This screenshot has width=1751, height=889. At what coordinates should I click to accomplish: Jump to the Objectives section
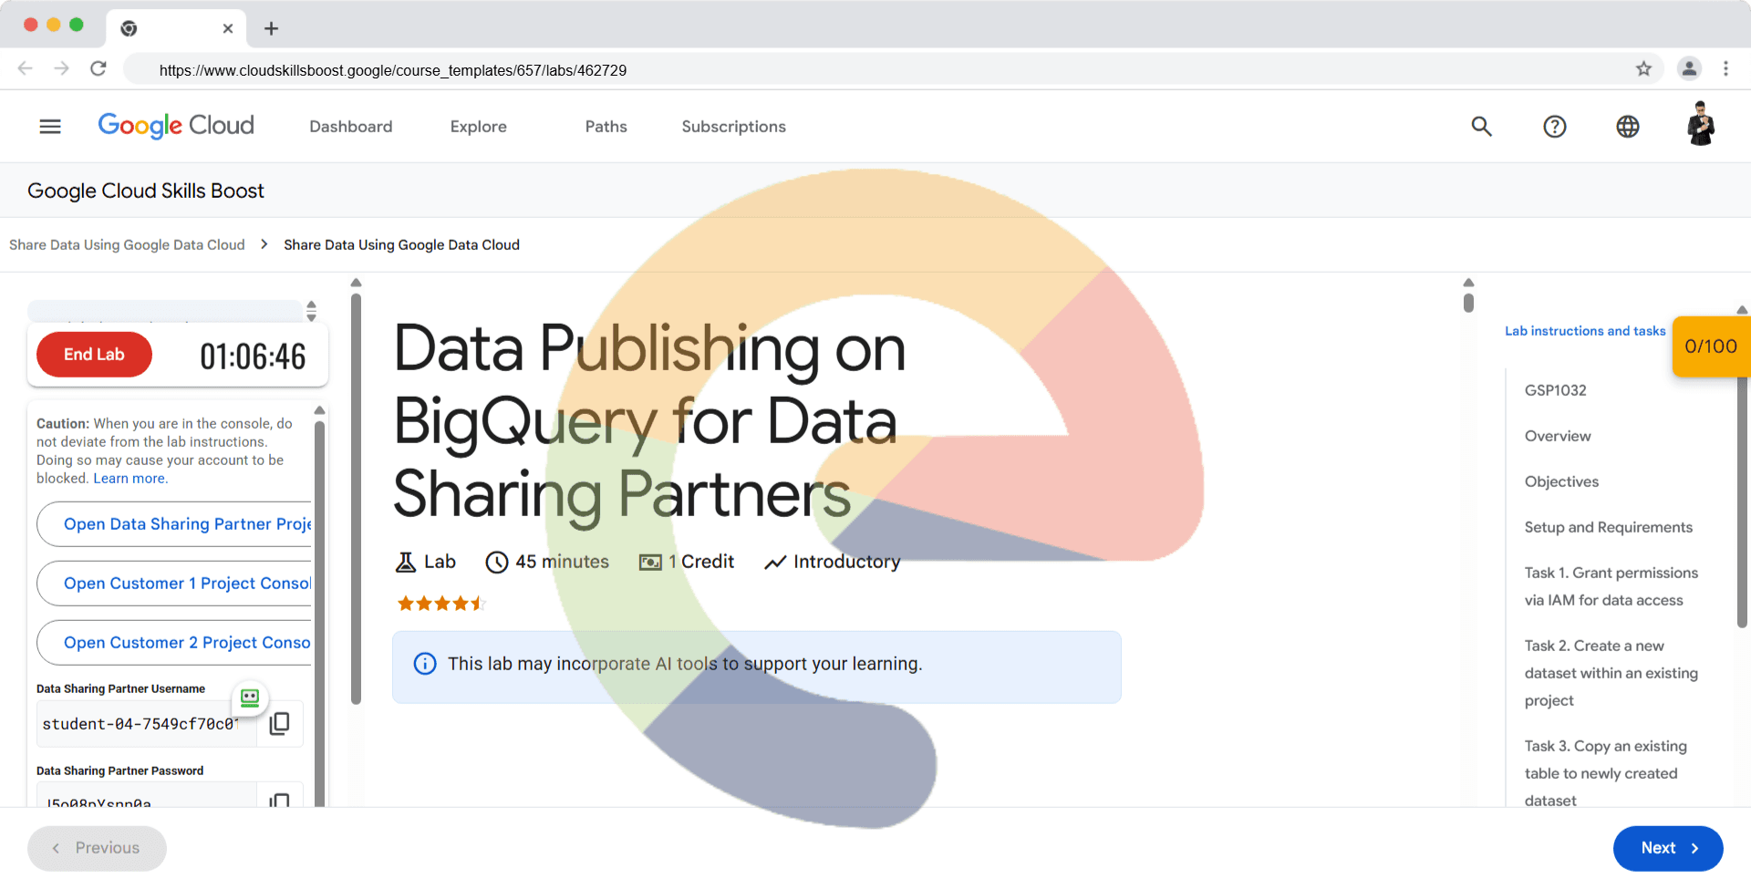click(1561, 481)
